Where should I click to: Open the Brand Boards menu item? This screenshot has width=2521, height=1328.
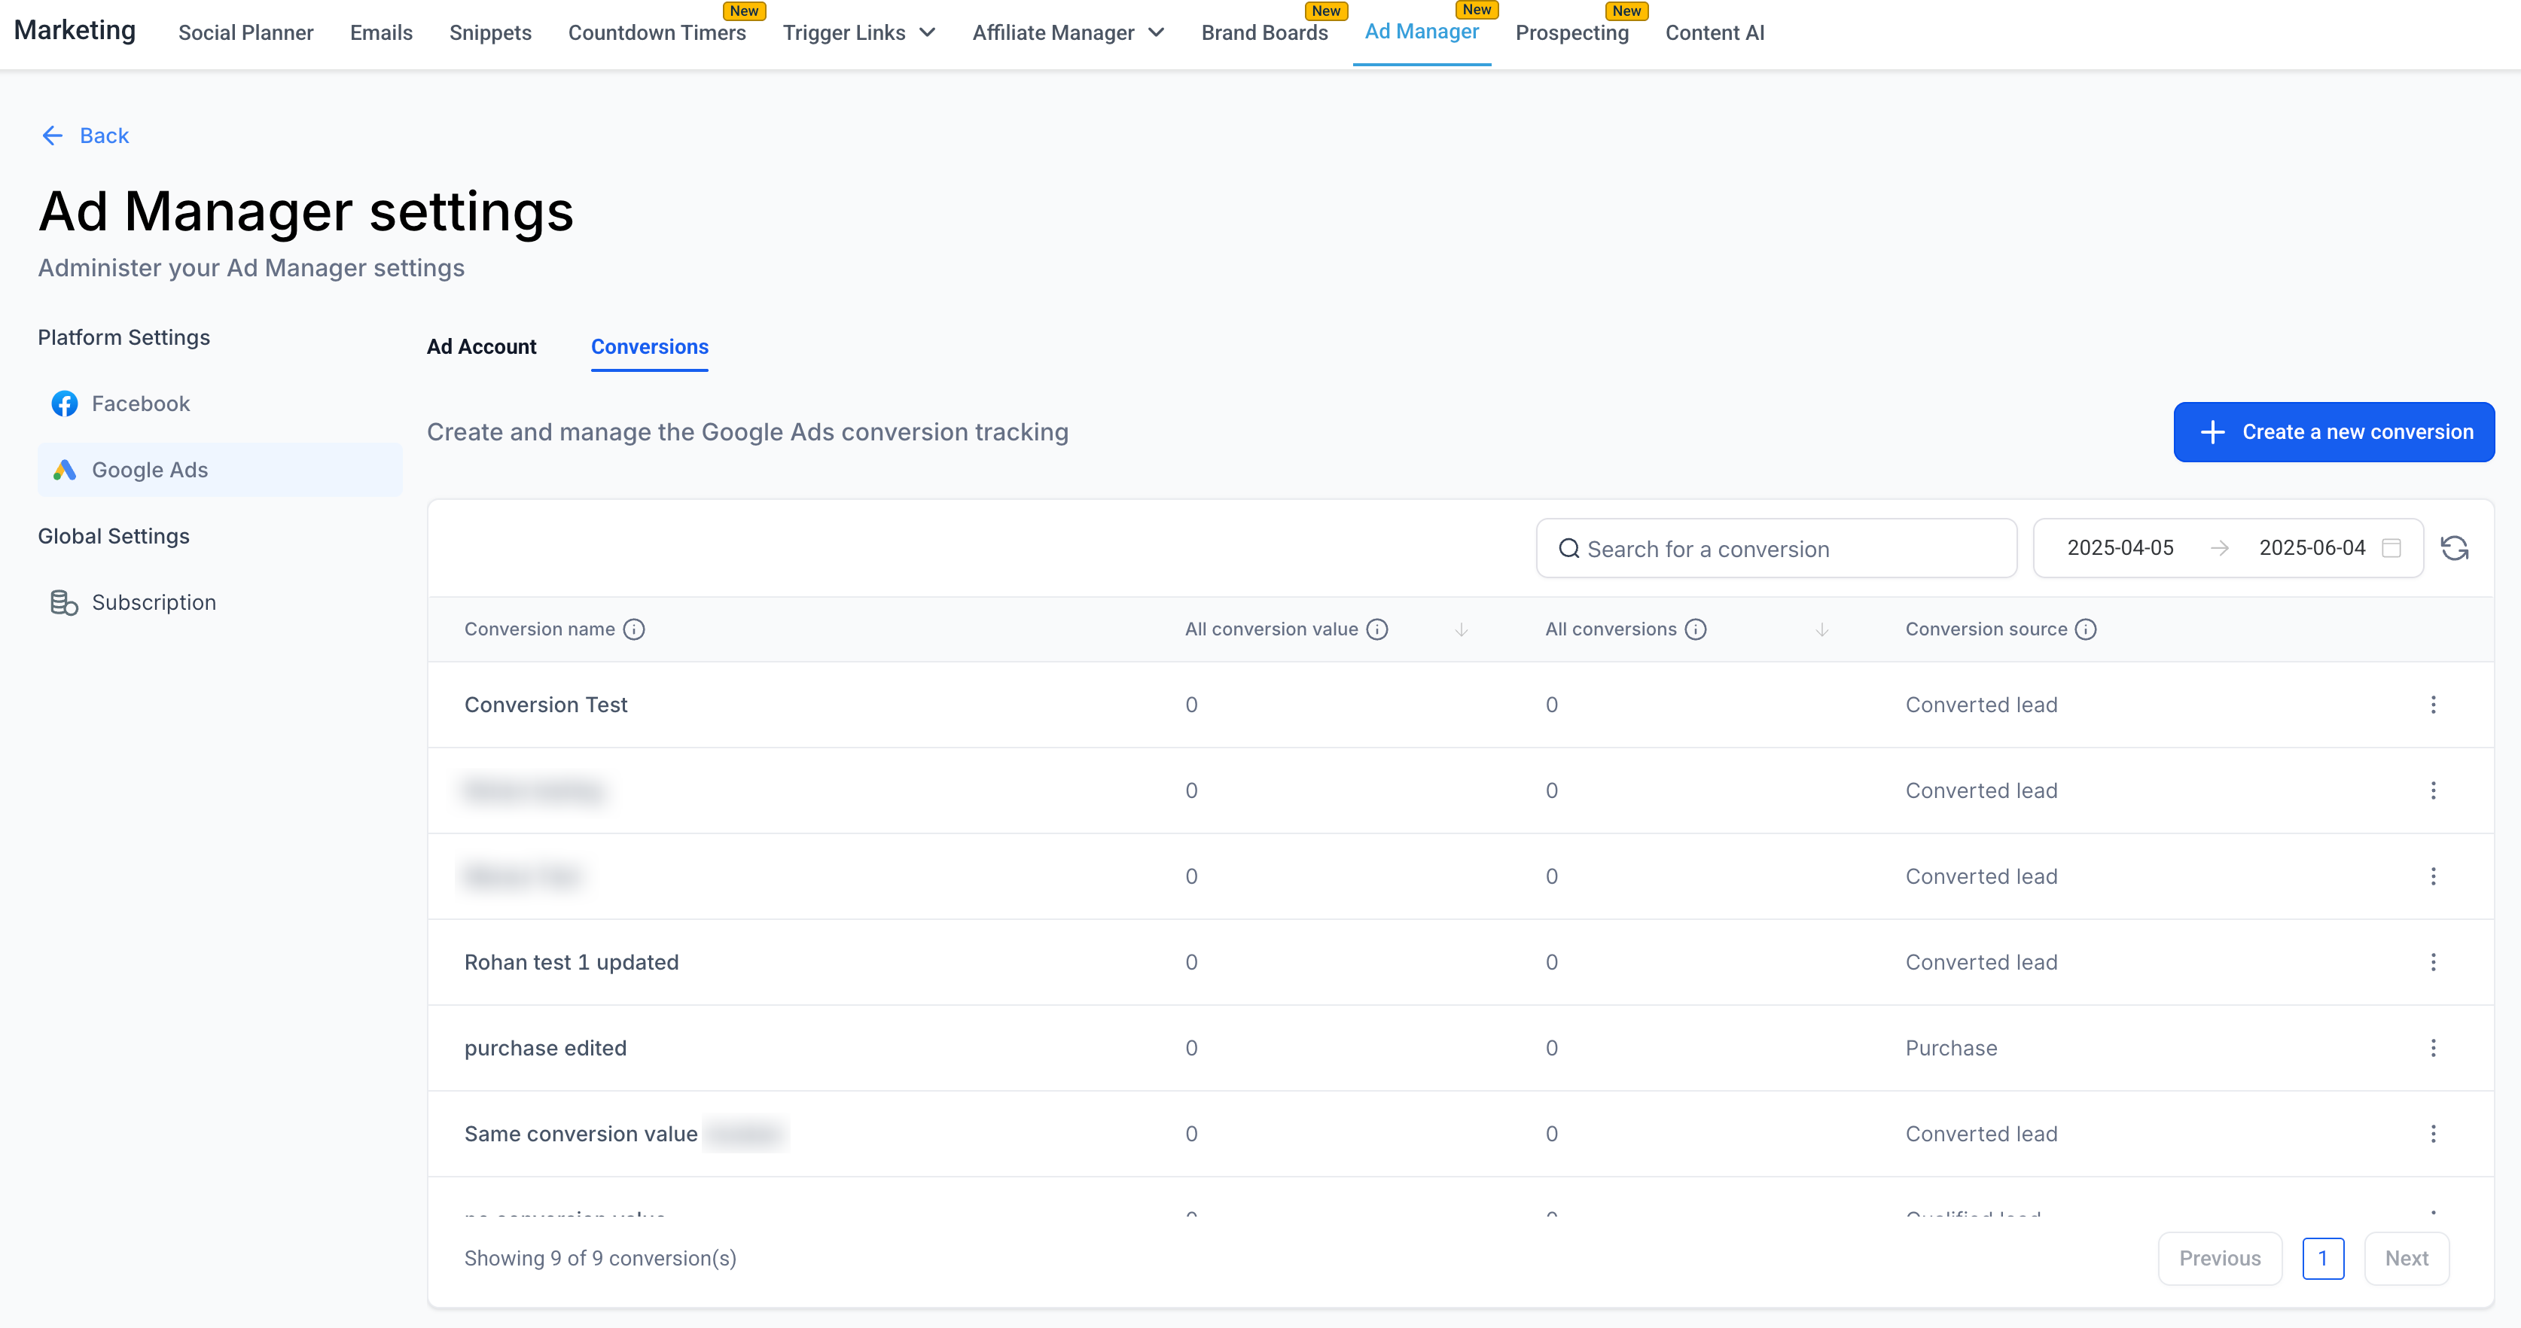pos(1264,32)
